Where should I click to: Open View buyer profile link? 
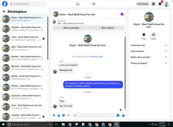[96, 56]
